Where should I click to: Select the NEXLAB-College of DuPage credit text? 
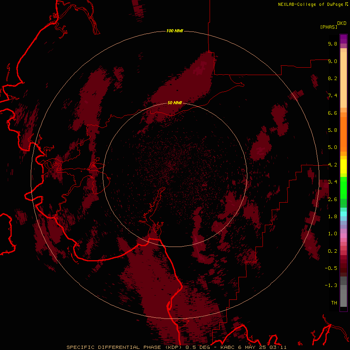pos(310,4)
